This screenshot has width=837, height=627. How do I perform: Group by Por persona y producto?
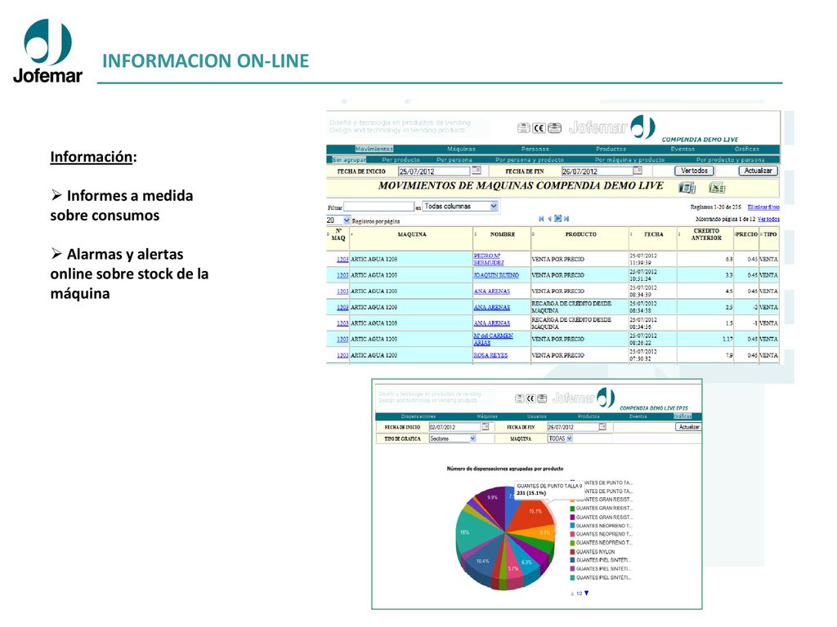(x=530, y=159)
